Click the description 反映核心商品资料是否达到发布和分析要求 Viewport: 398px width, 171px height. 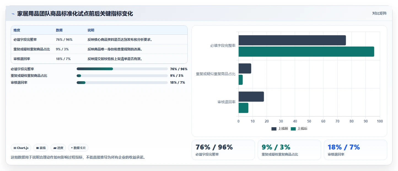tap(120, 40)
